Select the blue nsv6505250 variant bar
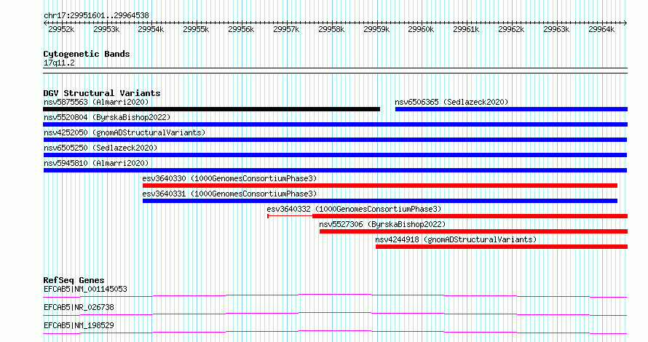This screenshot has width=648, height=342. point(335,155)
